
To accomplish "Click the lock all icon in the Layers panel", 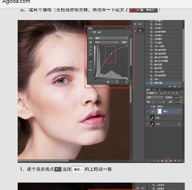I will (164, 102).
